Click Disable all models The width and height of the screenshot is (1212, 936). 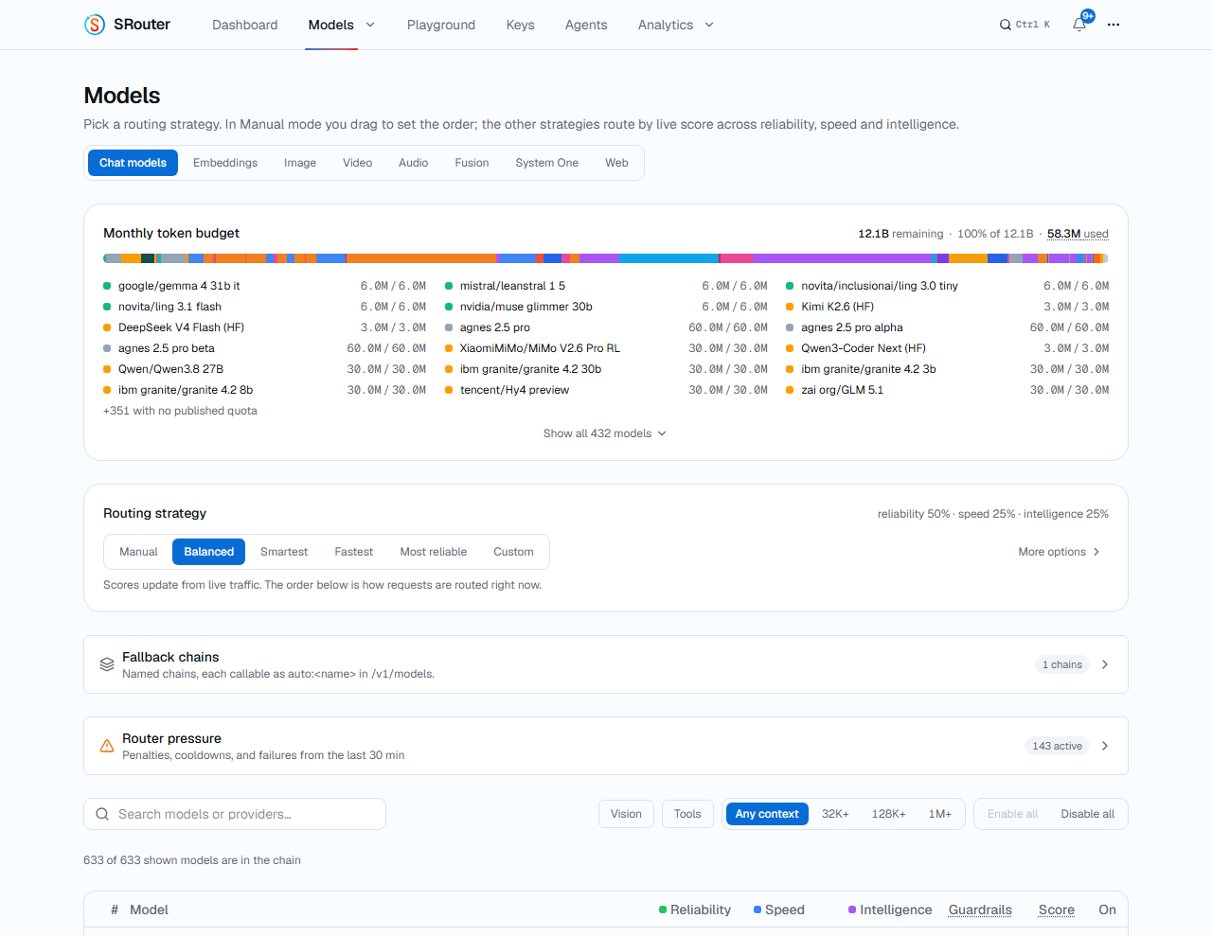tap(1088, 814)
